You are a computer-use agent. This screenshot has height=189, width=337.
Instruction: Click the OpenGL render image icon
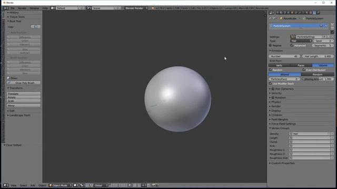154,185
